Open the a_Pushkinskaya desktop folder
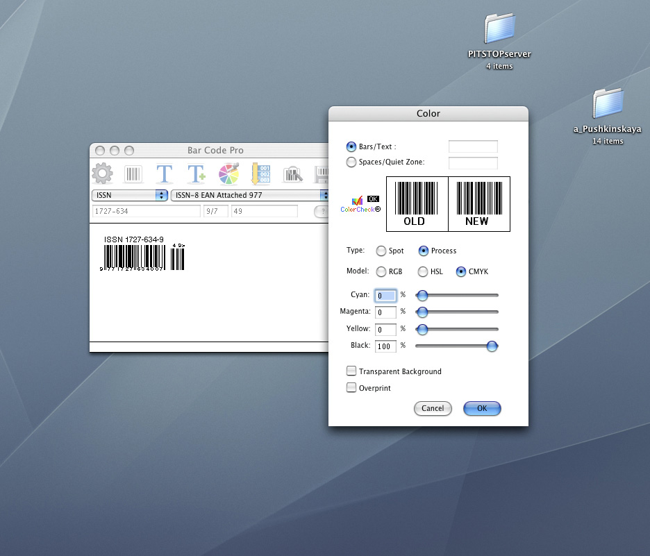The image size is (650, 556). [608, 103]
